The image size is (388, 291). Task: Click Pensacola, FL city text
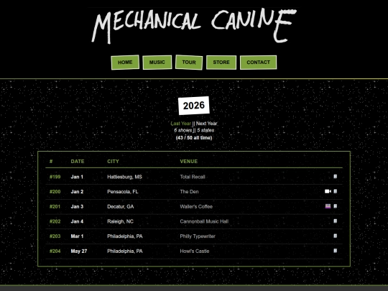coord(122,192)
